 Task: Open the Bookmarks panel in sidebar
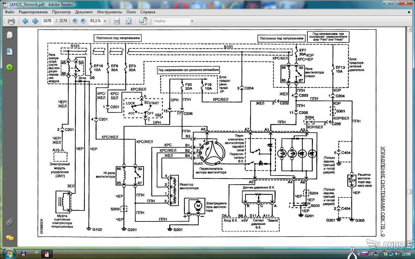click(x=9, y=51)
